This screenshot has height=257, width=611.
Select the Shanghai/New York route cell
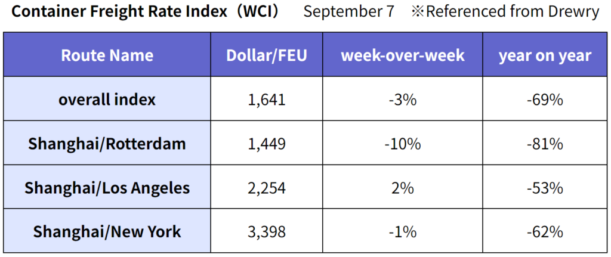[107, 232]
